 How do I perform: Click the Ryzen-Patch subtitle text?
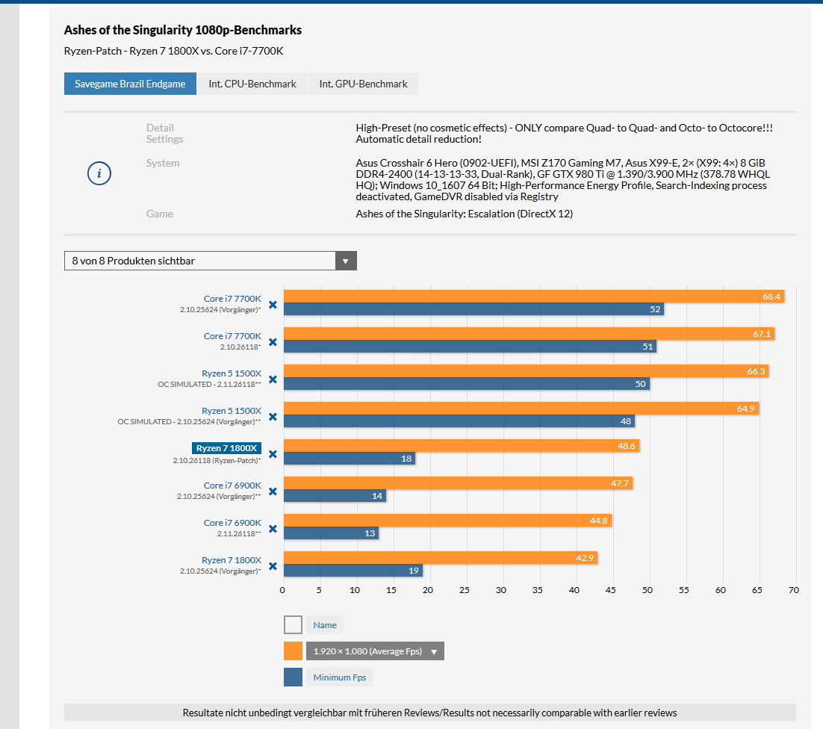(x=174, y=51)
